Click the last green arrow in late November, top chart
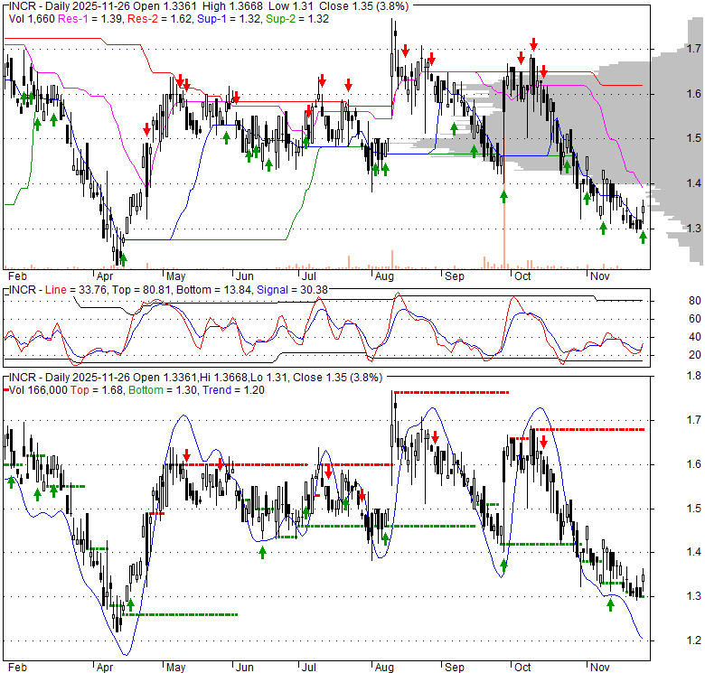This screenshot has height=673, width=705. pos(643,237)
